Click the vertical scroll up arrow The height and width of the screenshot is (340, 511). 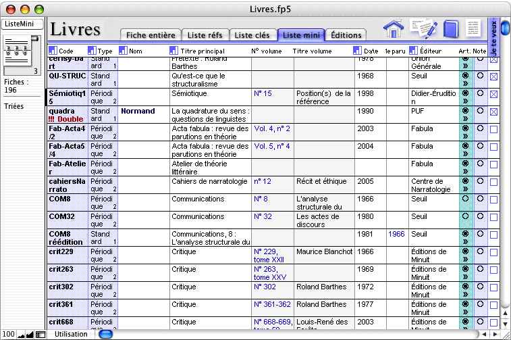click(x=505, y=313)
